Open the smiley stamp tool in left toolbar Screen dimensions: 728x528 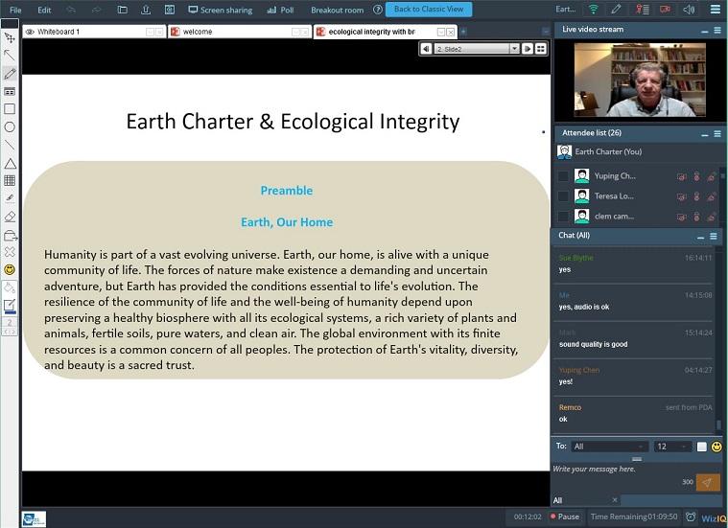10,269
